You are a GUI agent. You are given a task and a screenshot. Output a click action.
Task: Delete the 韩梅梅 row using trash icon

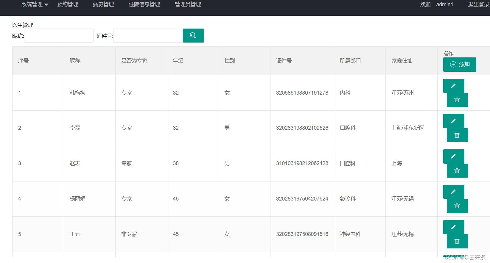tap(457, 100)
